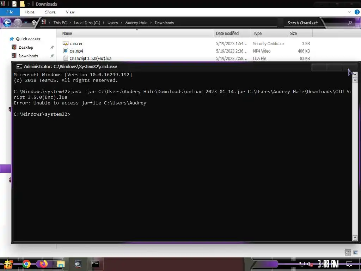The height and width of the screenshot is (271, 361).
Task: Switch to the Home ribbon tab
Action: coord(30,12)
